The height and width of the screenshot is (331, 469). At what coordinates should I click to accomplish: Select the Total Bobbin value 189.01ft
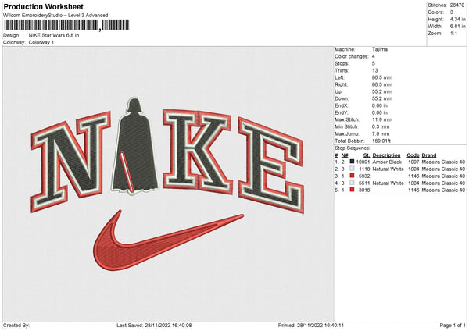[x=381, y=141]
